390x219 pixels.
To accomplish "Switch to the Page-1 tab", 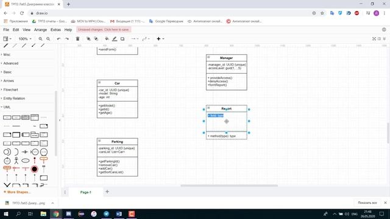I will click(86, 192).
